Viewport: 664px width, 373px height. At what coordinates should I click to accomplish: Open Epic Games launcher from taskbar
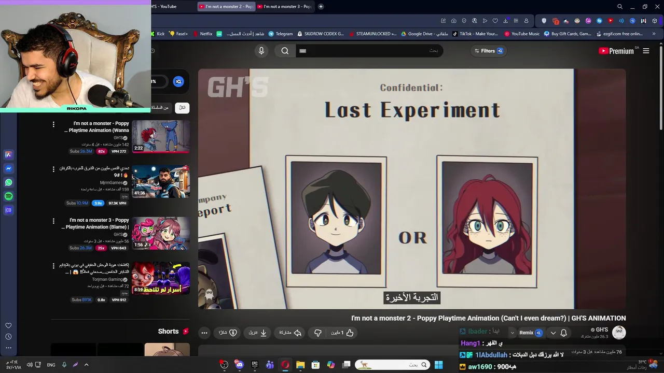coord(255,365)
